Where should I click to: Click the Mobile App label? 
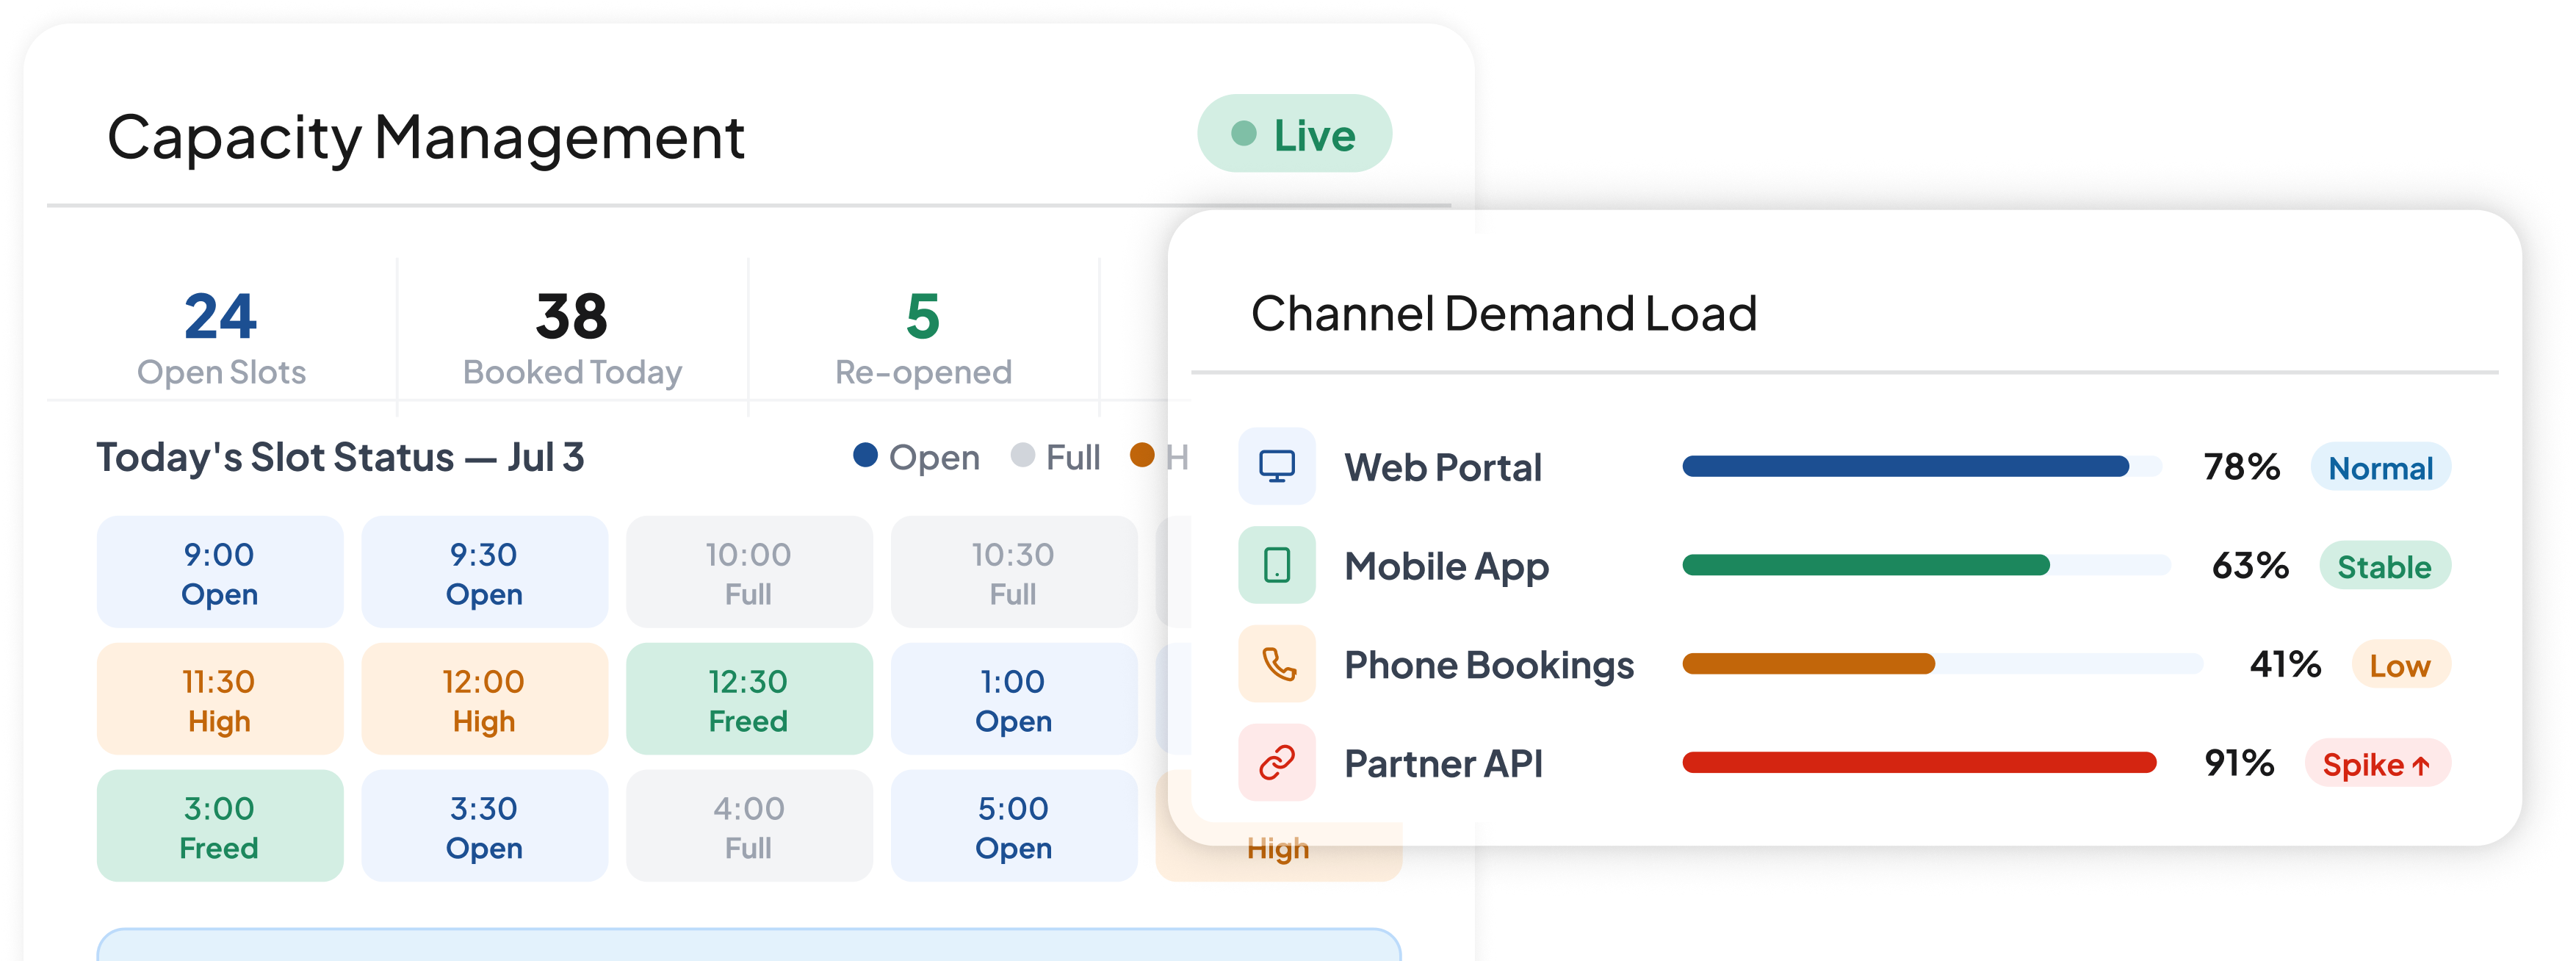pos(1447,567)
